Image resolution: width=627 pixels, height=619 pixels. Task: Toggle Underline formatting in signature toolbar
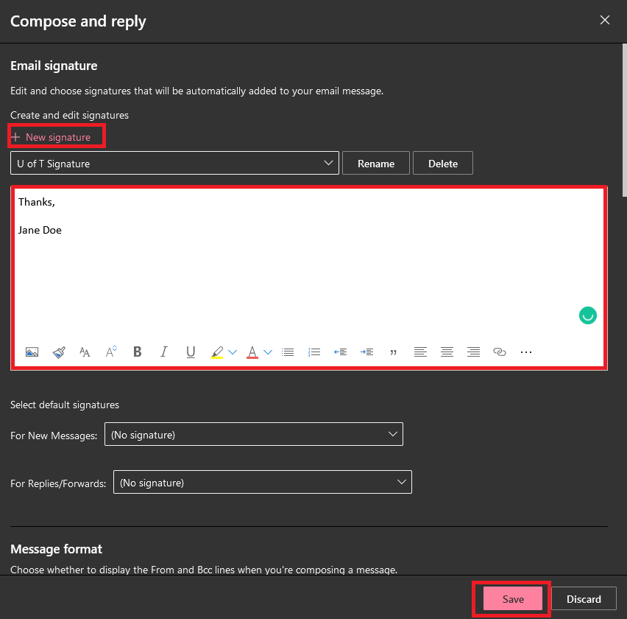click(191, 352)
